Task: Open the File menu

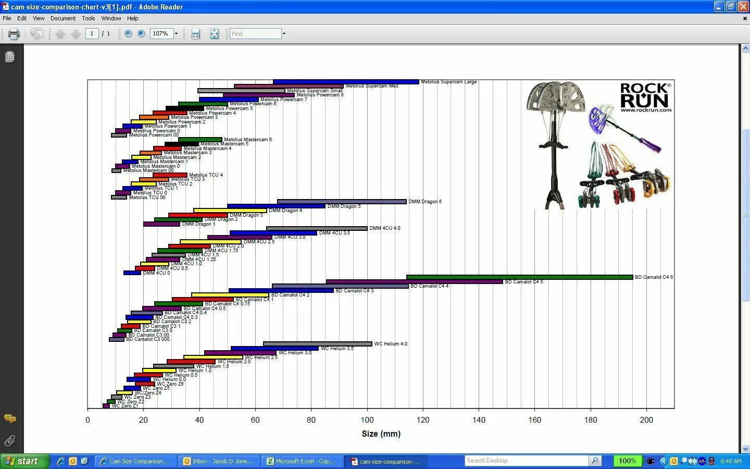Action: click(7, 18)
